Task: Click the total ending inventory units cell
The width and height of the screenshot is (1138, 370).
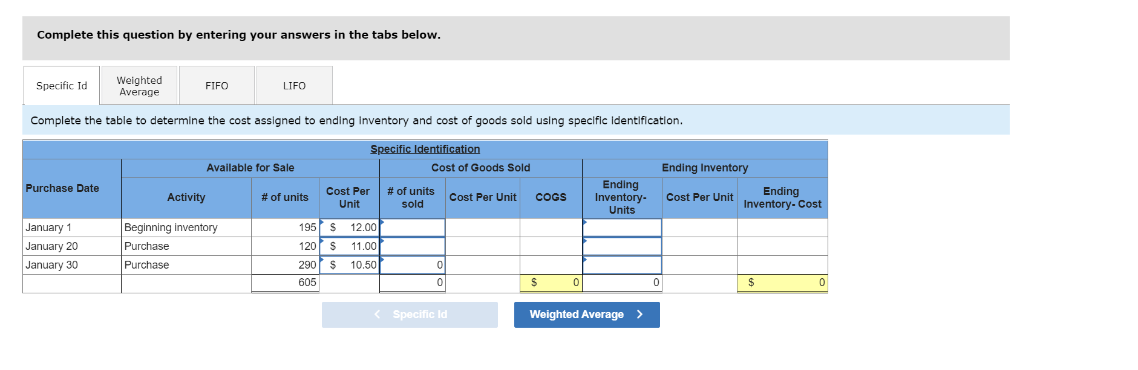Action: (622, 282)
